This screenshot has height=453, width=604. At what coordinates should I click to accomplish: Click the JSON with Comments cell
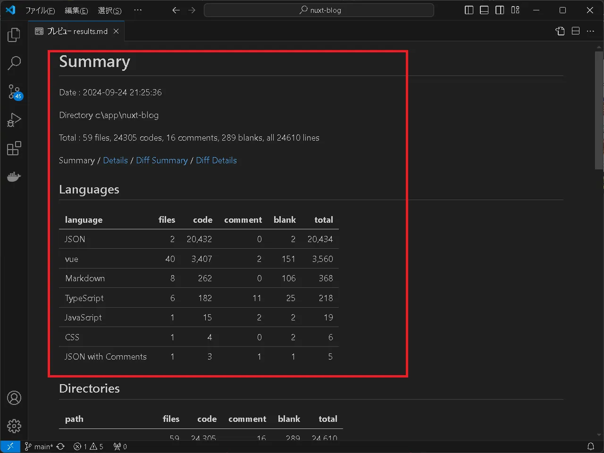click(106, 357)
